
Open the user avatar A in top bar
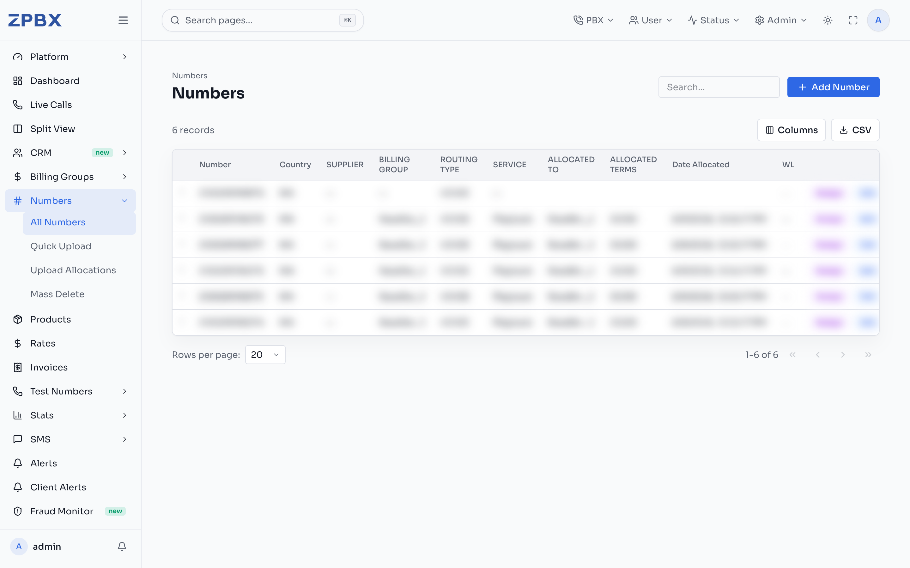pyautogui.click(x=878, y=20)
